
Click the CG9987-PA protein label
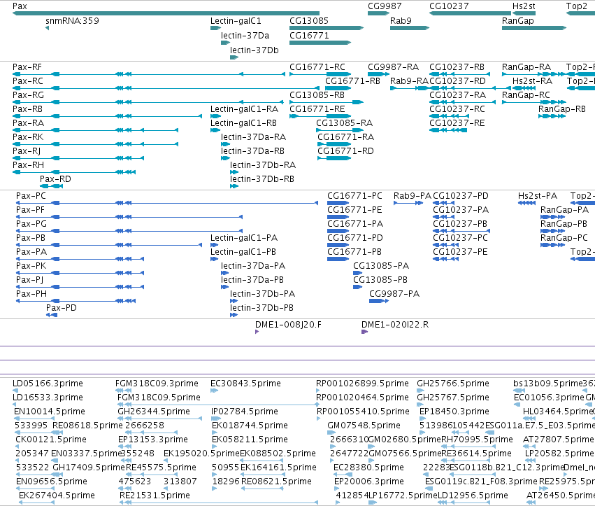click(394, 294)
